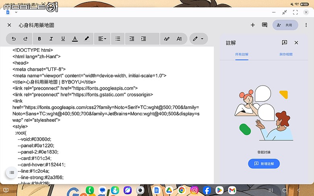Open the Phone app in the taskbar

(90, 190)
